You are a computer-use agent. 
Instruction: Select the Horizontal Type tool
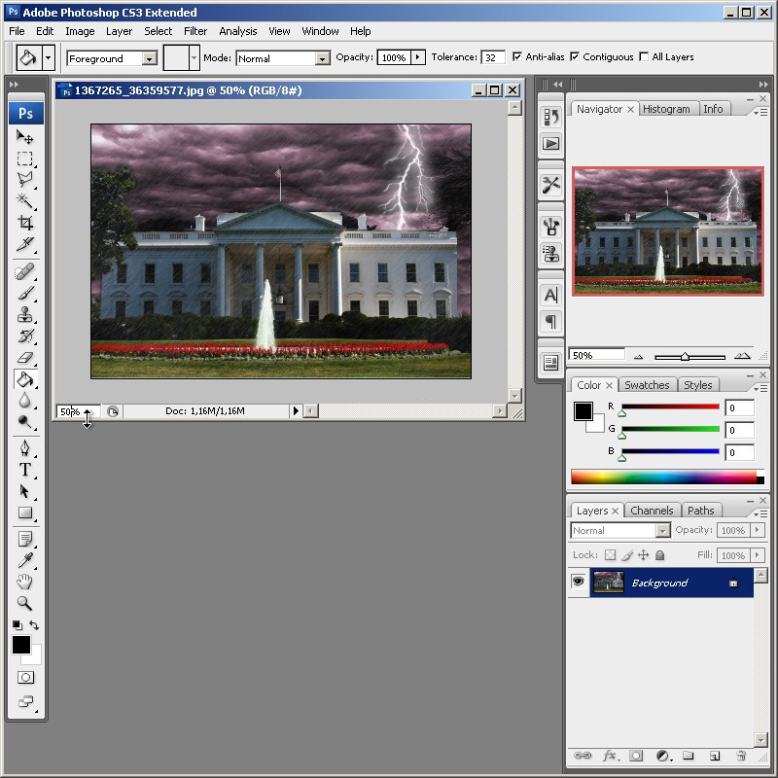pos(25,470)
